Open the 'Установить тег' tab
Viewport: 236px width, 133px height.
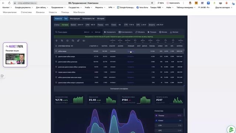88,18
